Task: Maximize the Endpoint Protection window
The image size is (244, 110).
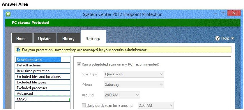Action: pos(223,13)
